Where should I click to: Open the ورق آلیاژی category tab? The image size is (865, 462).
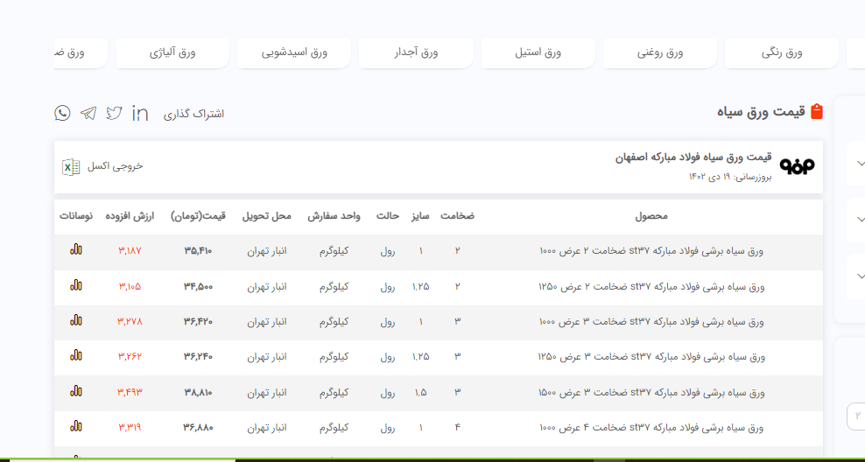[172, 53]
